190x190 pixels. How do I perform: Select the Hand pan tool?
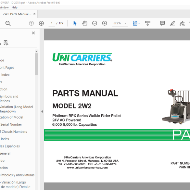click(85, 23)
